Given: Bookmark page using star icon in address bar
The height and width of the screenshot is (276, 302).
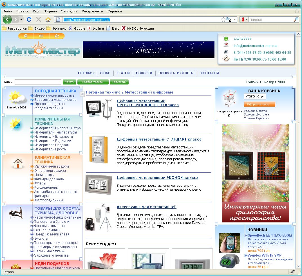Looking at the screenshot, I should [x=223, y=19].
